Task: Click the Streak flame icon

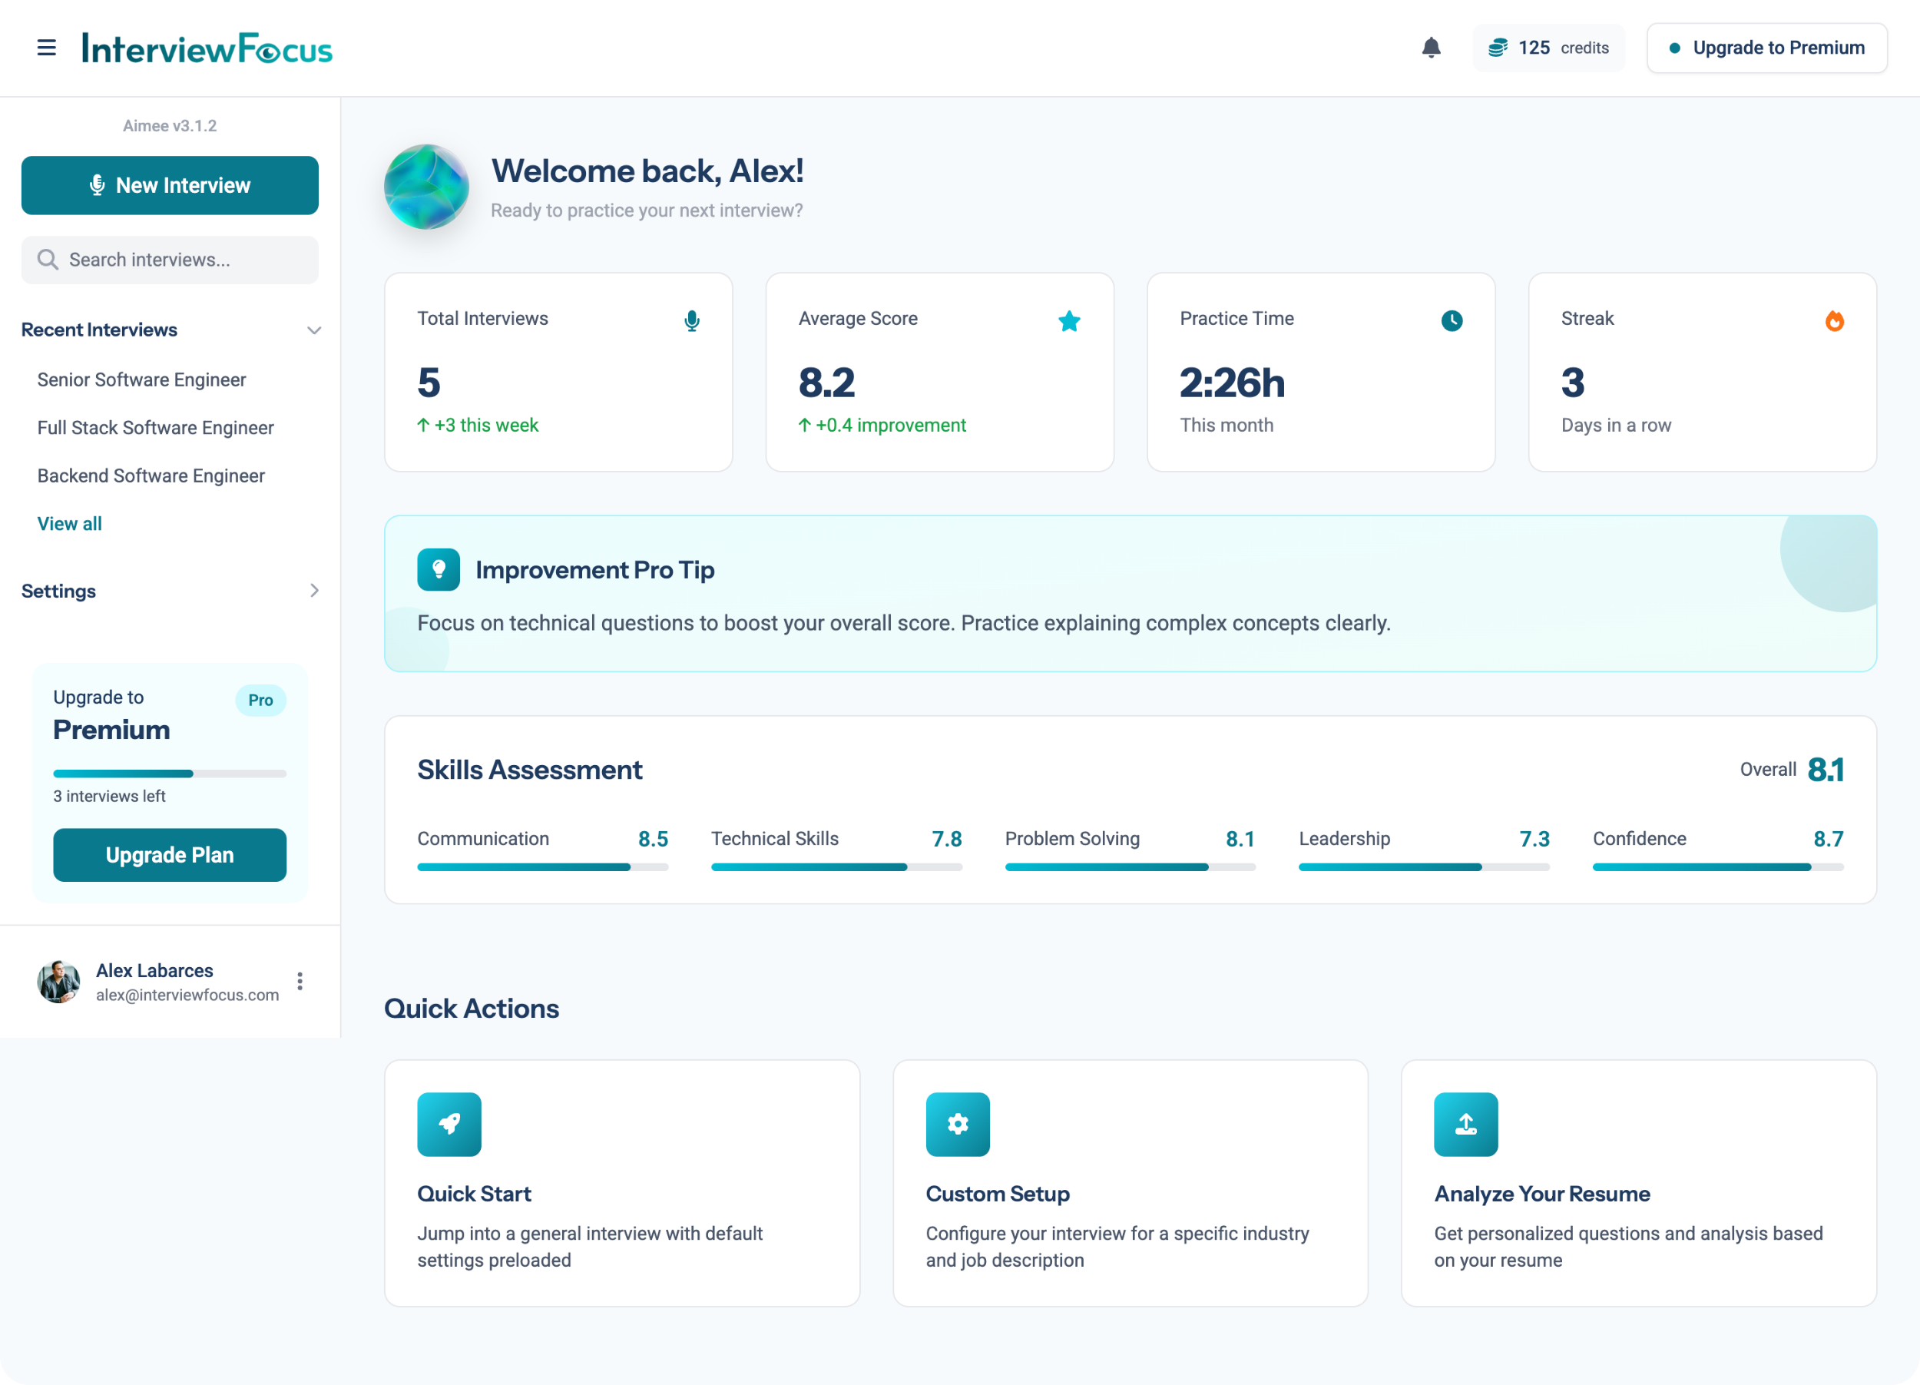Action: pos(1834,321)
